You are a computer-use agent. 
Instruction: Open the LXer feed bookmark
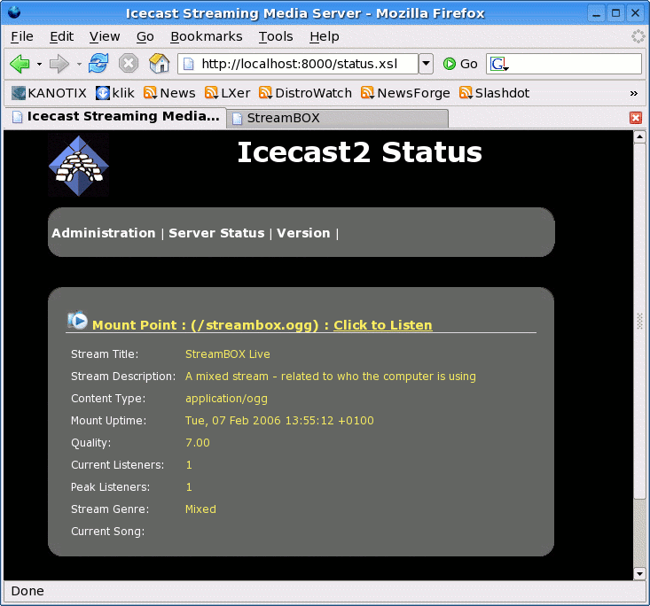click(227, 93)
